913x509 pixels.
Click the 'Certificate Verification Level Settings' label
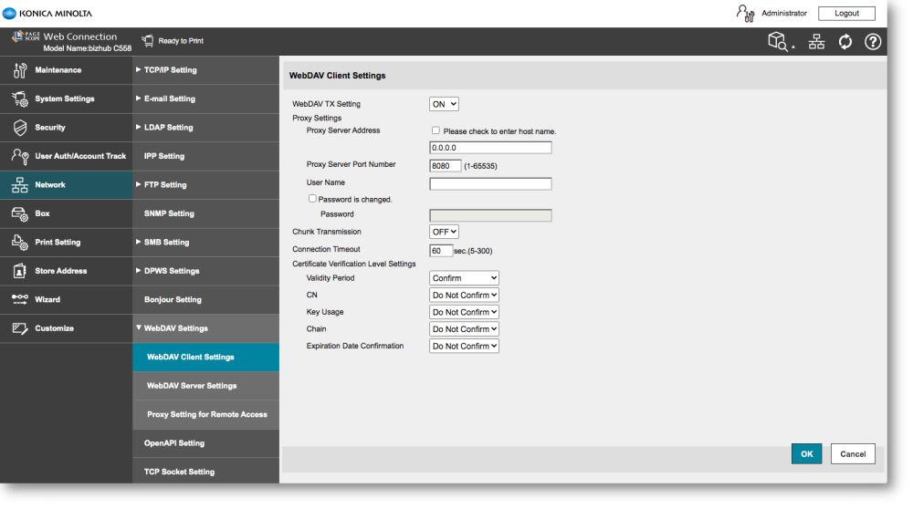coord(354,264)
